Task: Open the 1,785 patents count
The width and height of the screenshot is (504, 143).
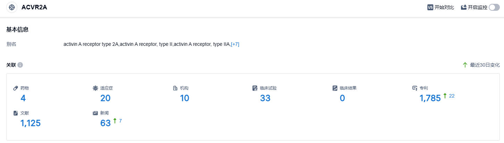Action: (430, 98)
